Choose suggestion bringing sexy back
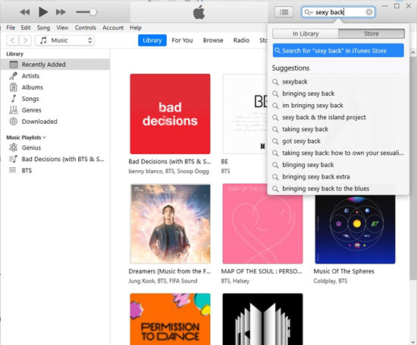 click(337, 93)
